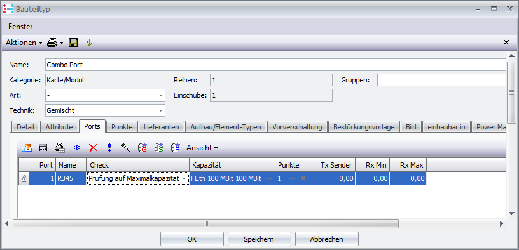Click the Kapazität column header
Viewport: 519px width, 250px height.
point(232,165)
